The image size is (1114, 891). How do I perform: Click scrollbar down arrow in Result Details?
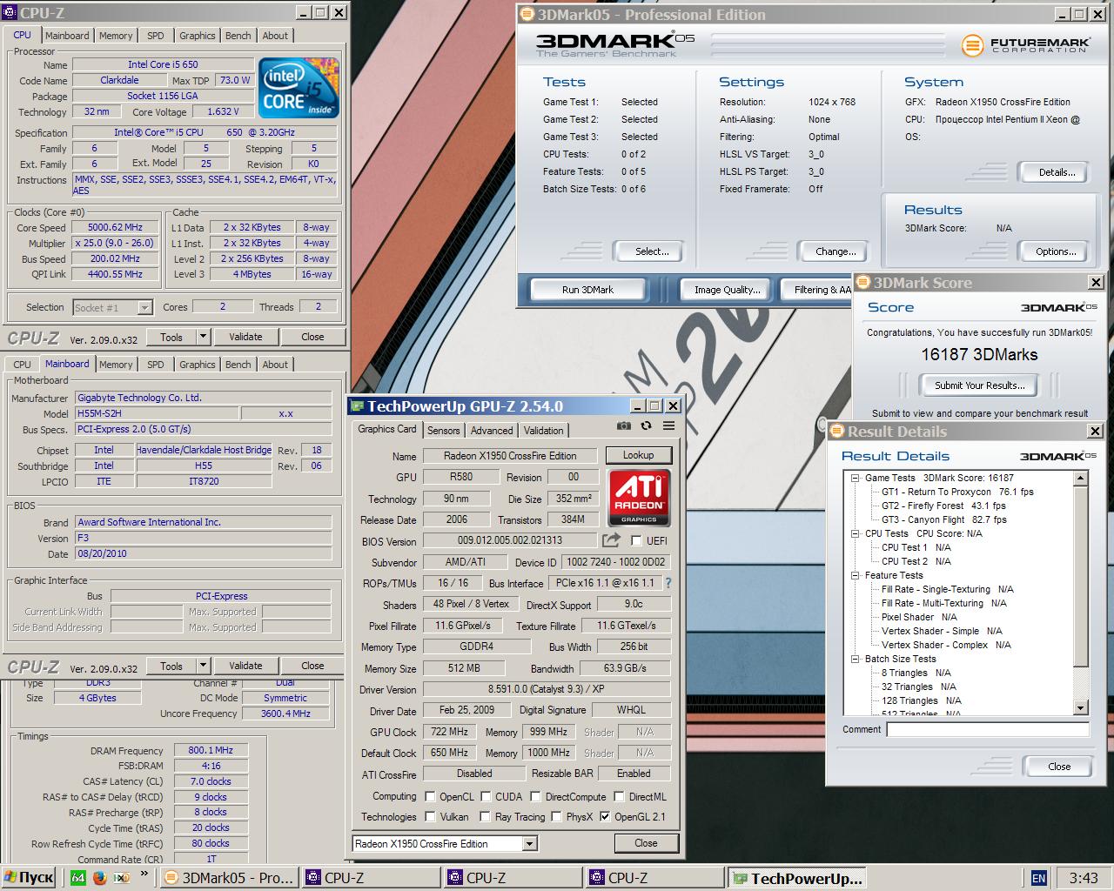pyautogui.click(x=1081, y=708)
